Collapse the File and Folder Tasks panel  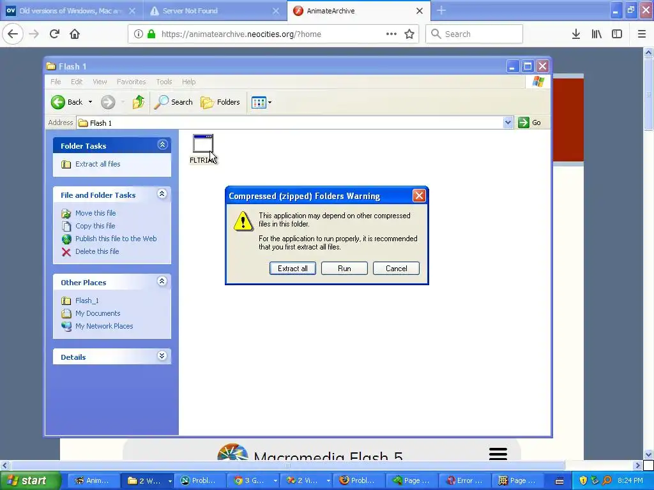[162, 194]
